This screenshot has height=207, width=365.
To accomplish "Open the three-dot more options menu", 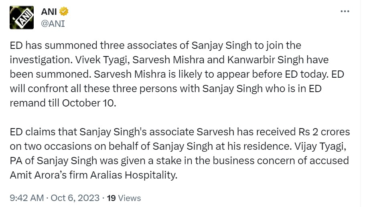I will coord(345,12).
